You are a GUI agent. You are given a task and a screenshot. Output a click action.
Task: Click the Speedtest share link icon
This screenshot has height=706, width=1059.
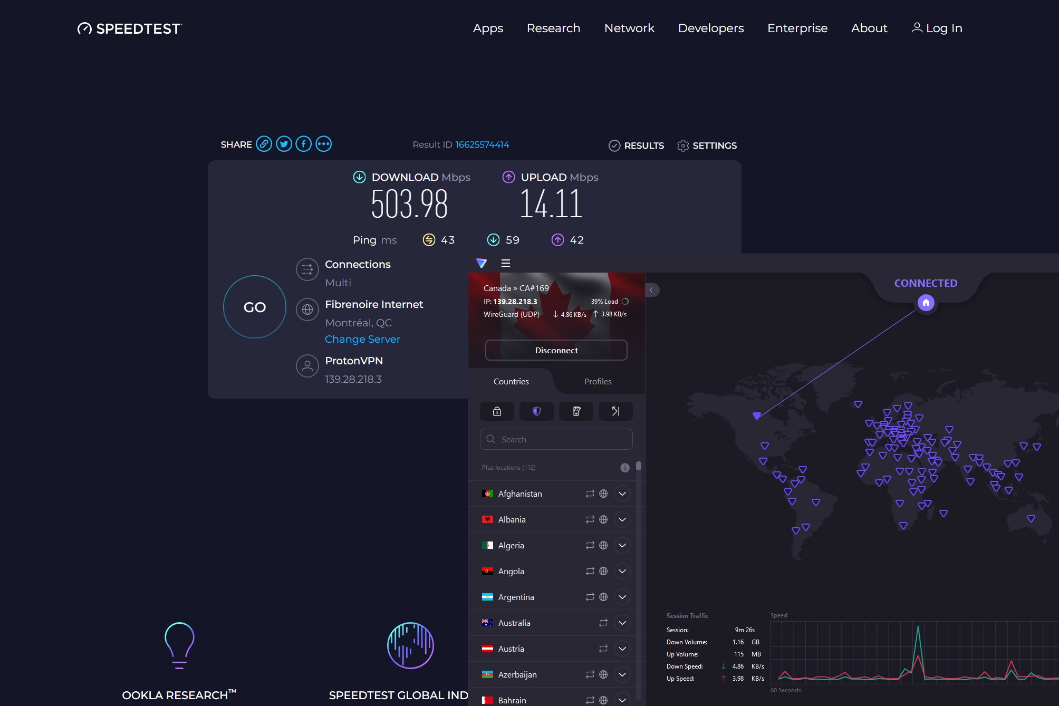[264, 144]
